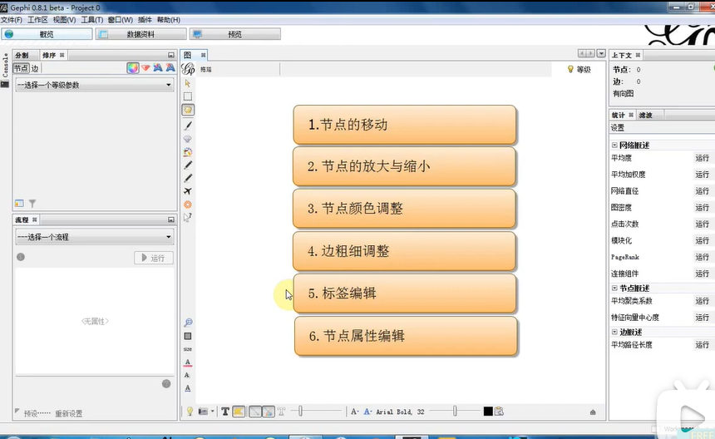
Task: Open the 选择一个等级参数 dropdown
Action: (x=95, y=85)
